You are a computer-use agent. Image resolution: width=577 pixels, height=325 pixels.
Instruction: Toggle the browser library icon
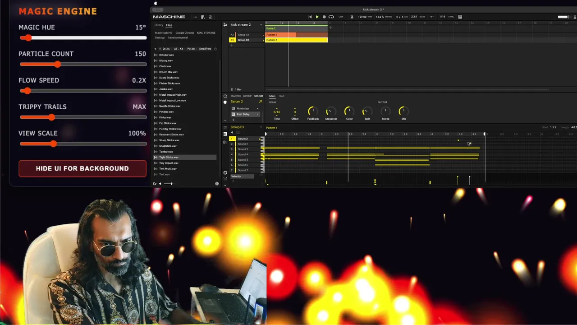point(203,17)
